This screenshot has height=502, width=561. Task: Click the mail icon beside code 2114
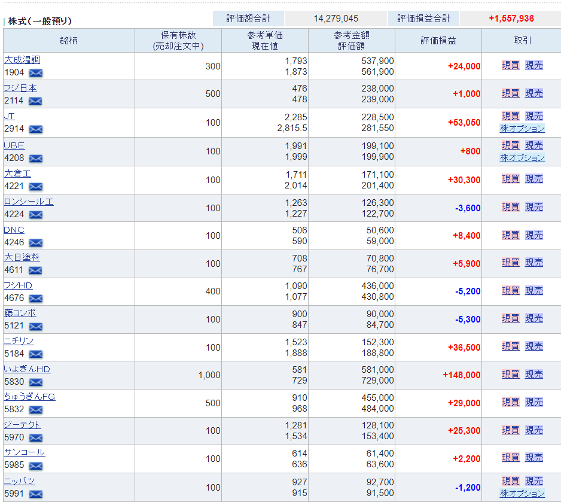point(35,101)
